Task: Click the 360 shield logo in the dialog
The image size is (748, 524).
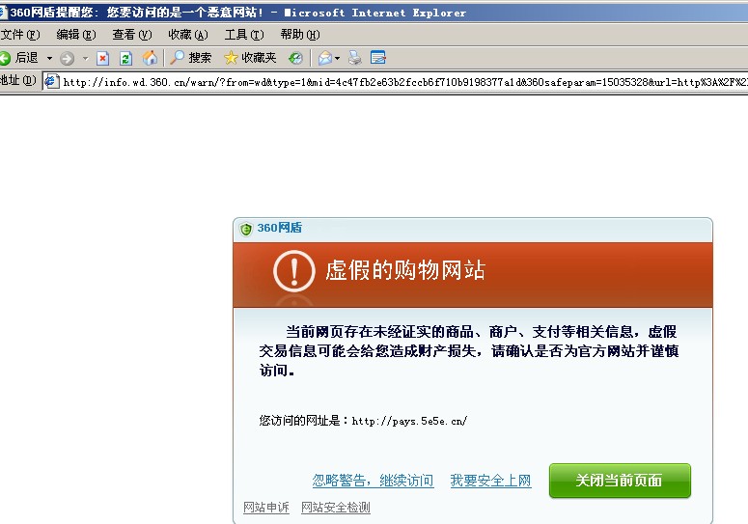Action: coord(246,230)
